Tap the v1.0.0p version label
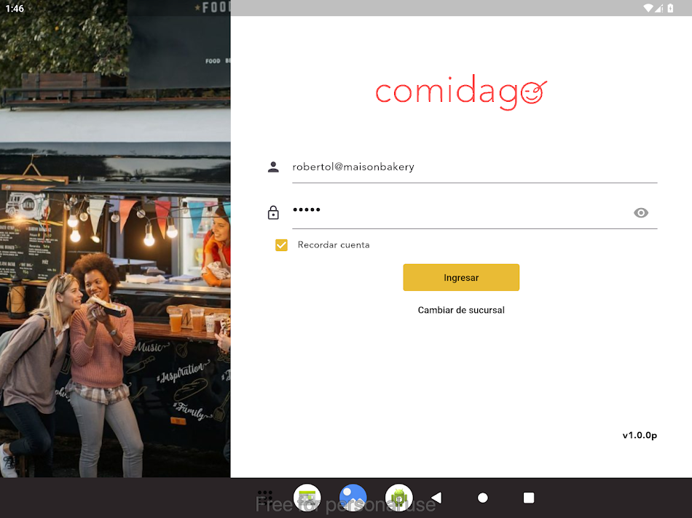Viewport: 692px width, 518px height. (639, 435)
